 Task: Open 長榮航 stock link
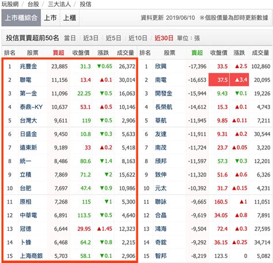[x=164, y=107]
